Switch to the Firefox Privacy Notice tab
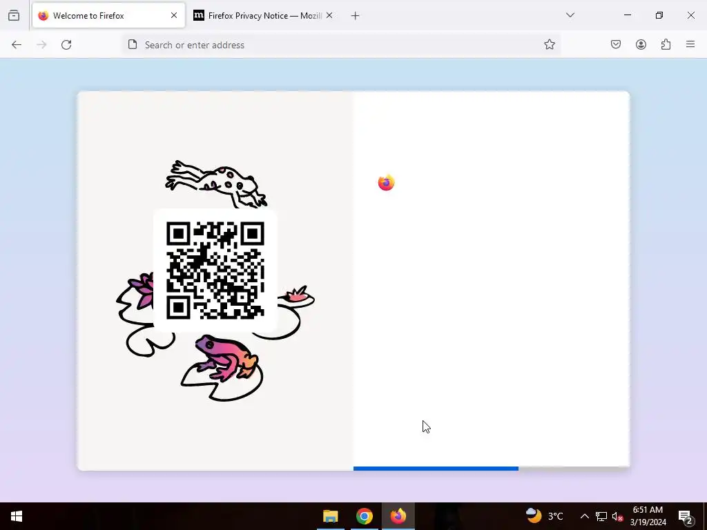 point(264,16)
